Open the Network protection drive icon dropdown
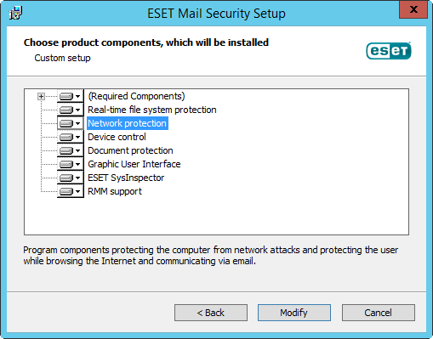The width and height of the screenshot is (433, 339). tap(71, 123)
